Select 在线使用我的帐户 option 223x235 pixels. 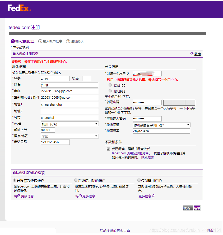point(76,180)
